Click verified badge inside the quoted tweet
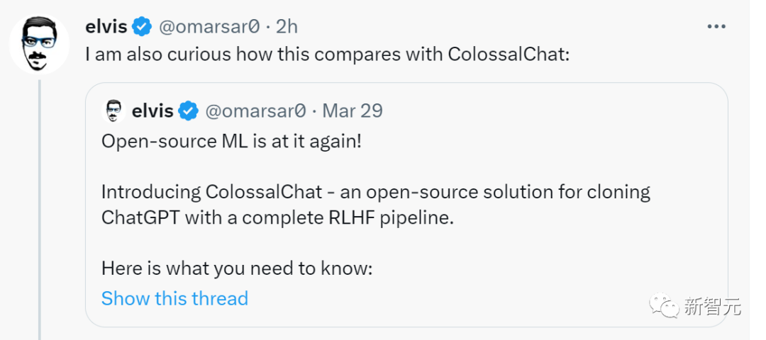This screenshot has height=340, width=766. [188, 111]
